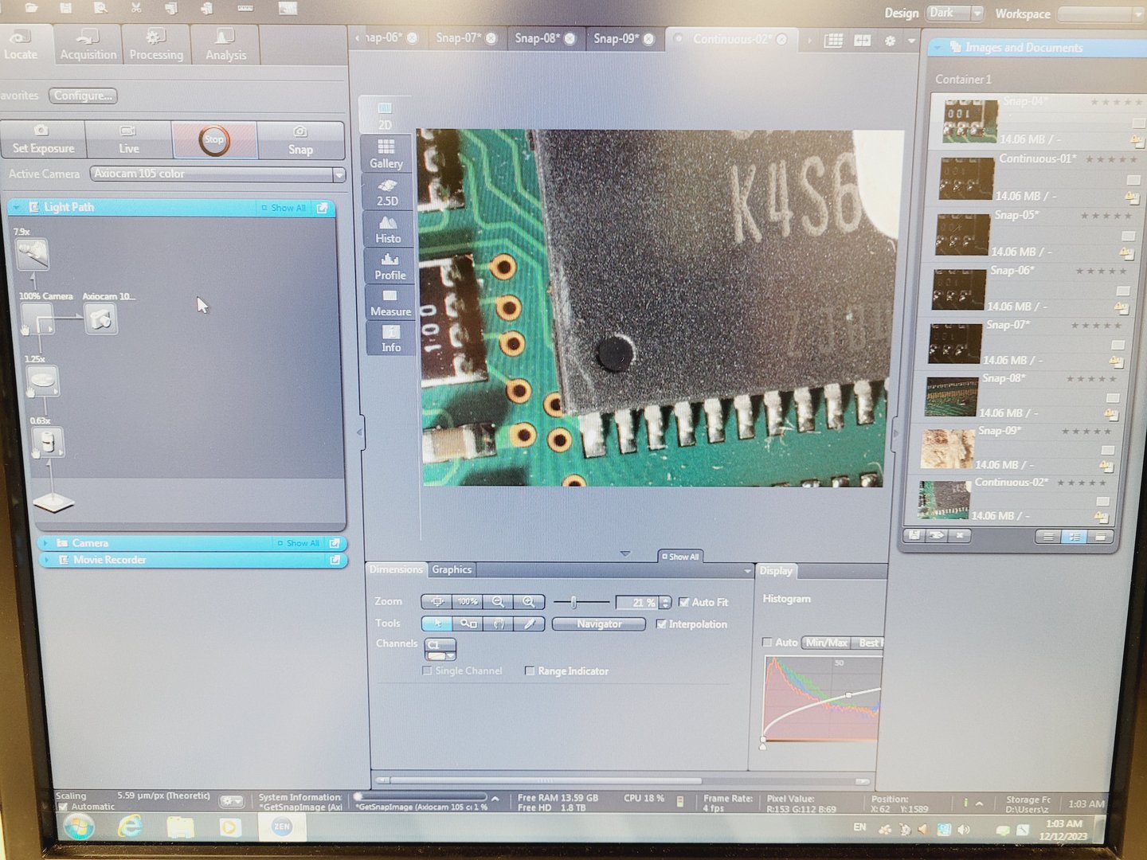1147x860 pixels.
Task: Adjust the zoom percentage stepper
Action: pyautogui.click(x=665, y=603)
